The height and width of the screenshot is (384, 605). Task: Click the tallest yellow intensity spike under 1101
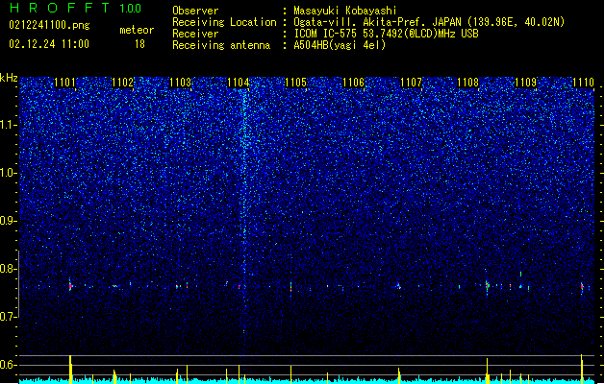[70, 369]
